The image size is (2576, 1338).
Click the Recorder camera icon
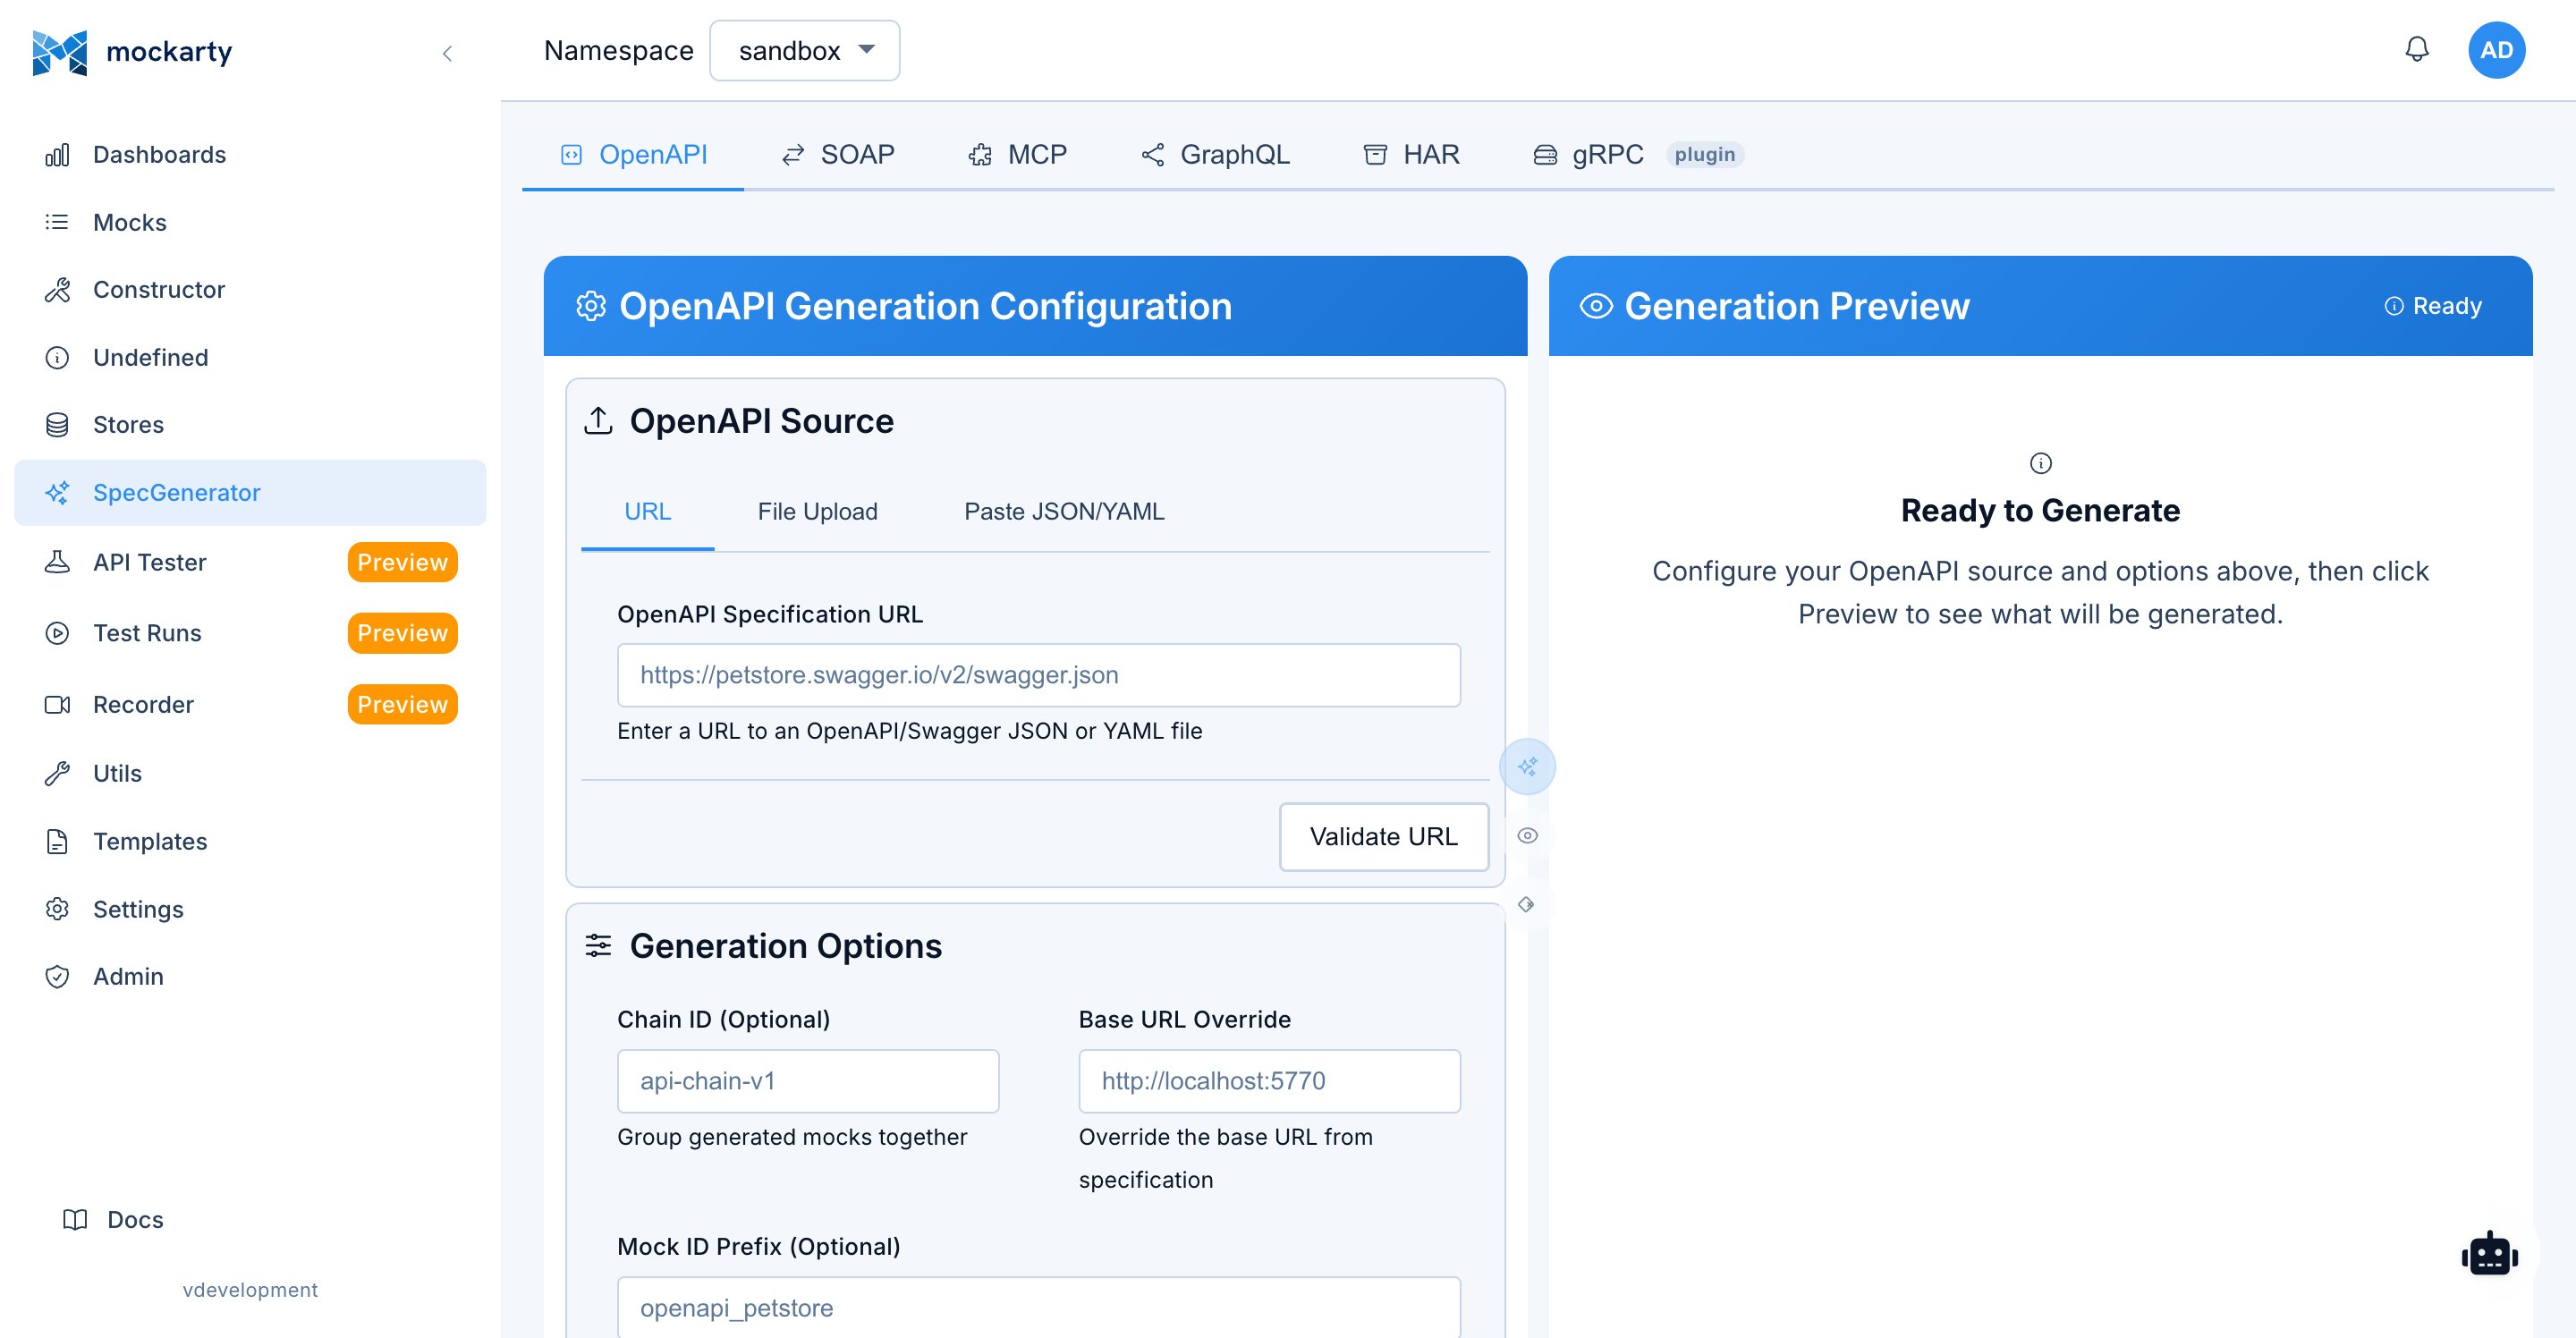point(57,705)
